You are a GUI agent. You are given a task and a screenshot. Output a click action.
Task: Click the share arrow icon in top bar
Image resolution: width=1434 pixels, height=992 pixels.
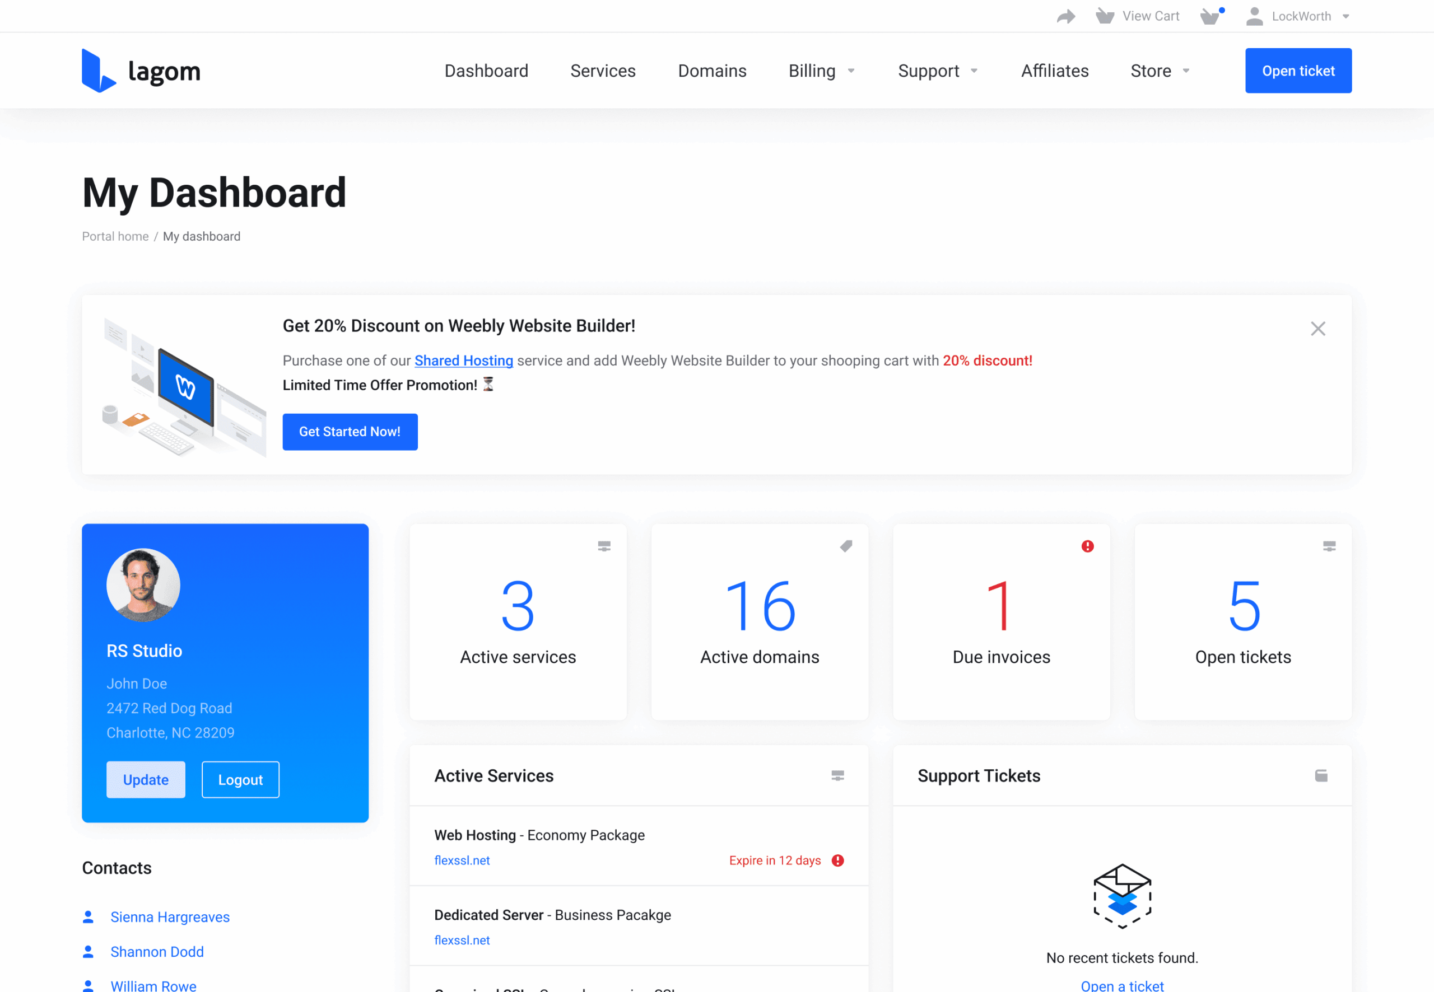1066,17
